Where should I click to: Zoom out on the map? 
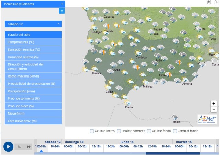(x=214, y=109)
